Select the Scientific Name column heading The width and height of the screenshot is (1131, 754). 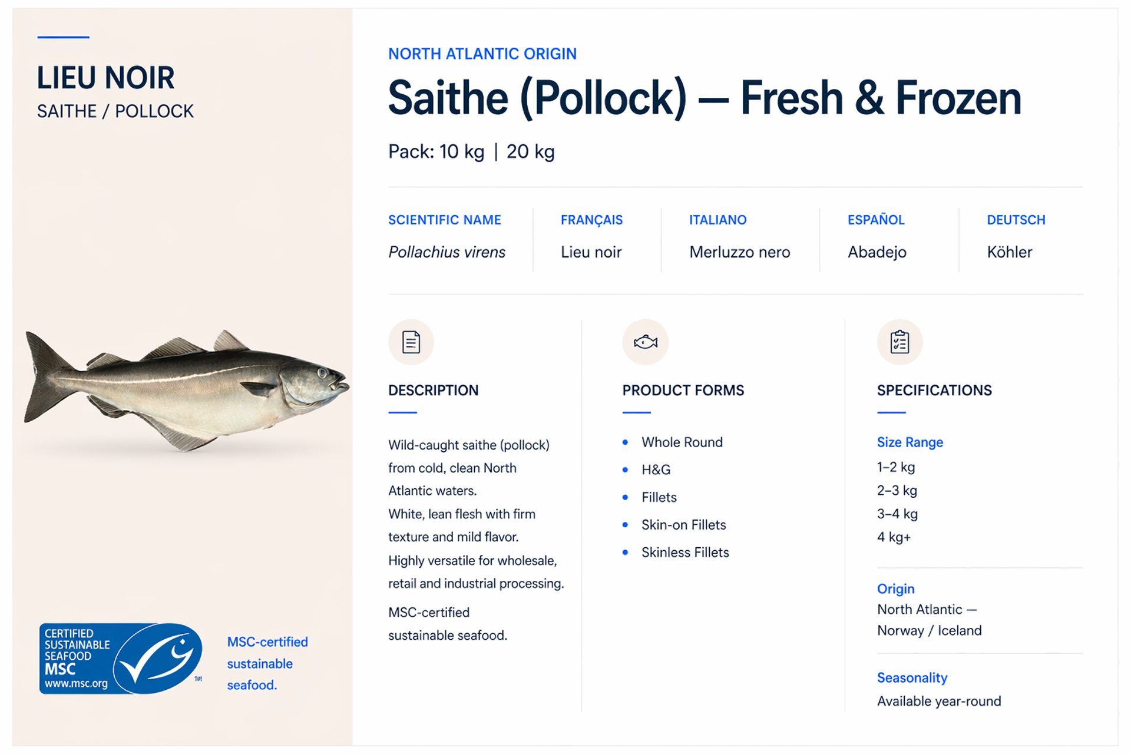coord(444,220)
